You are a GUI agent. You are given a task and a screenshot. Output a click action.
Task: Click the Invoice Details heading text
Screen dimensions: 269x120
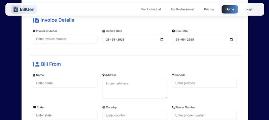pos(57,20)
